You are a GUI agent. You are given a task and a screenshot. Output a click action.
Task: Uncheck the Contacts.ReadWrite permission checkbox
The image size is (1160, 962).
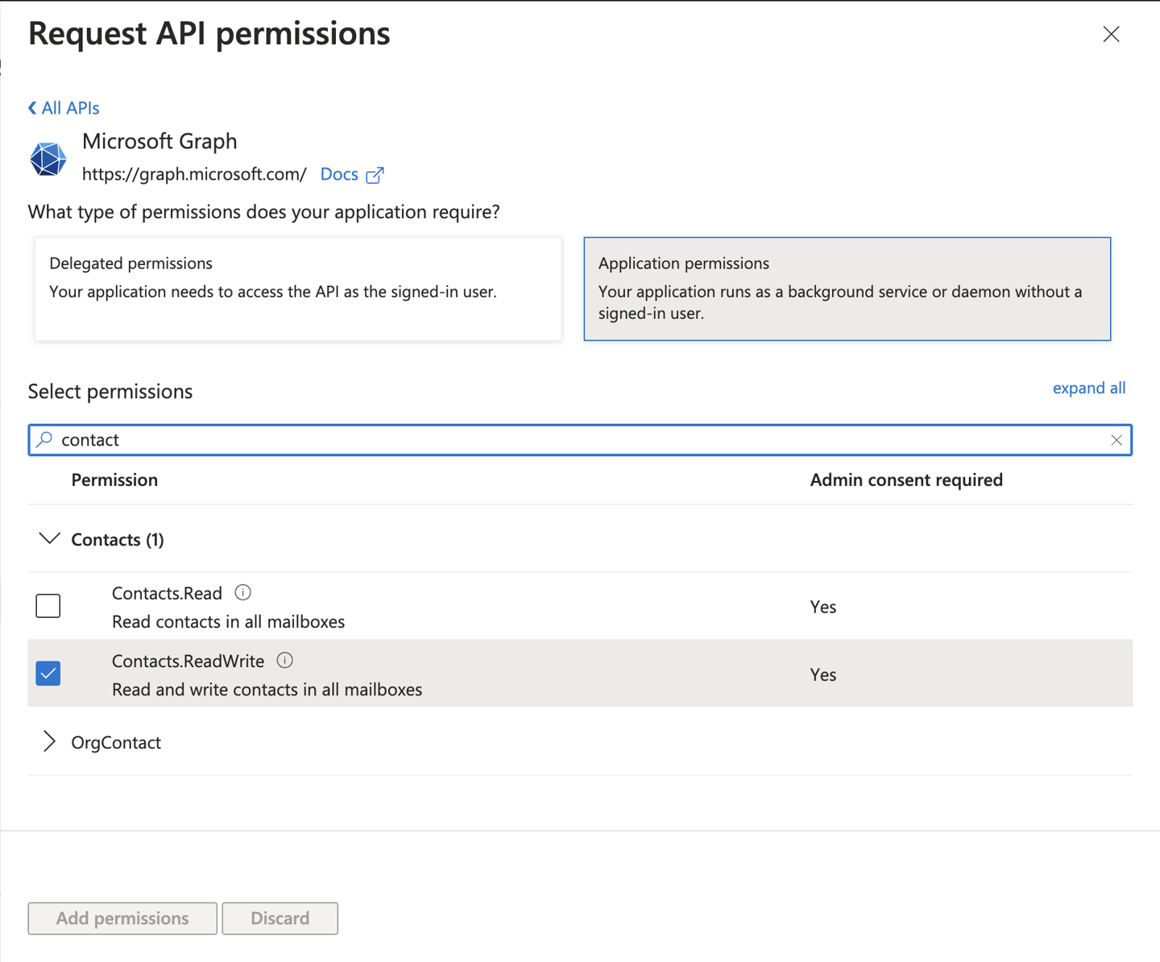(48, 674)
